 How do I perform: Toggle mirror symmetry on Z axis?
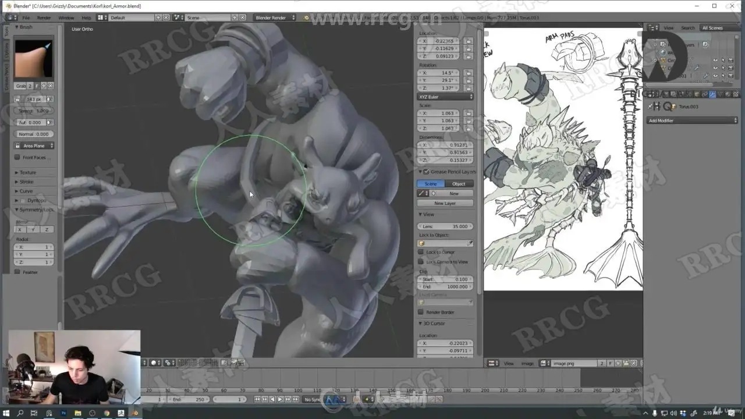[47, 229]
